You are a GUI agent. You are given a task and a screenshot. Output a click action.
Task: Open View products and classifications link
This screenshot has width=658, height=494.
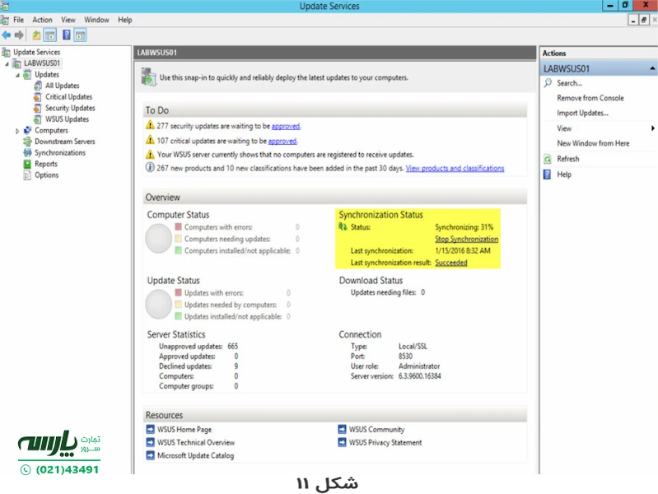455,168
